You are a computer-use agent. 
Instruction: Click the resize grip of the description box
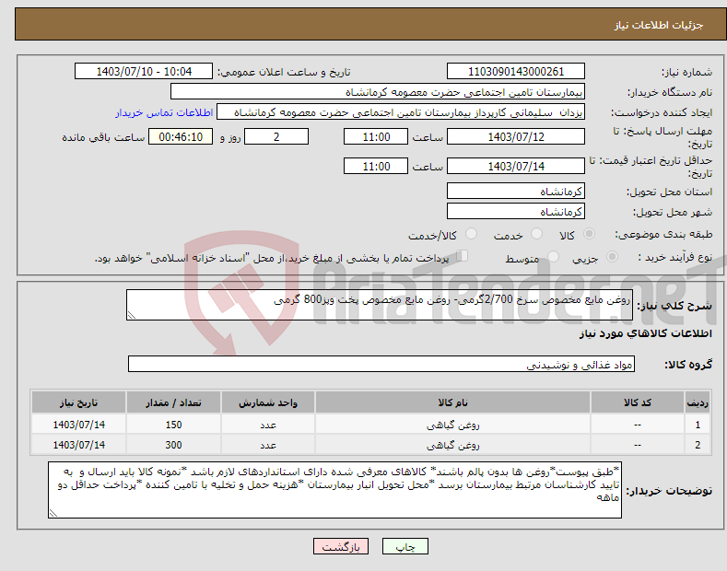[x=131, y=316]
